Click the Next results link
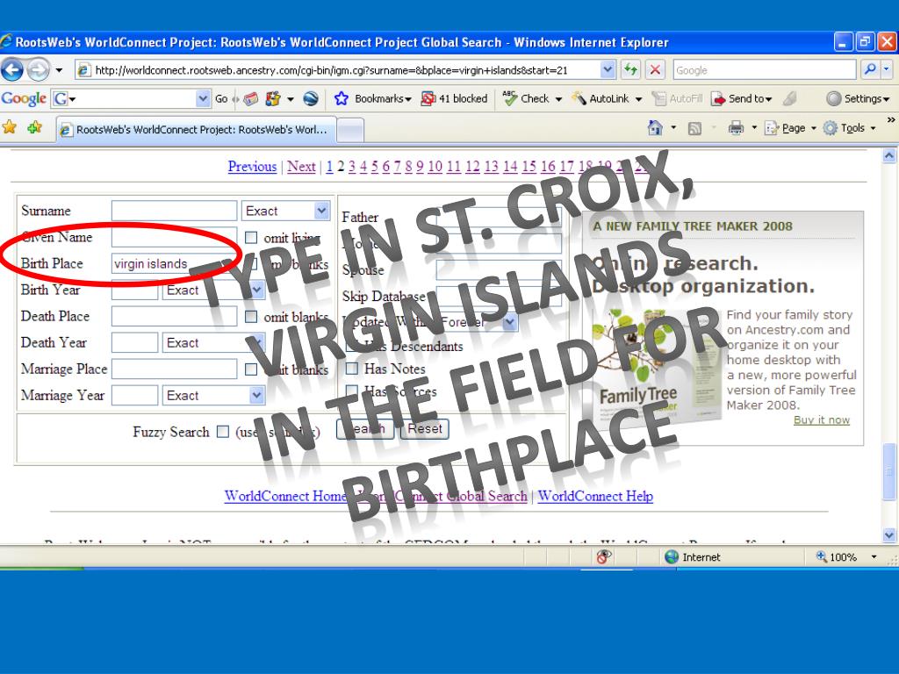The height and width of the screenshot is (674, 899). pos(301,166)
